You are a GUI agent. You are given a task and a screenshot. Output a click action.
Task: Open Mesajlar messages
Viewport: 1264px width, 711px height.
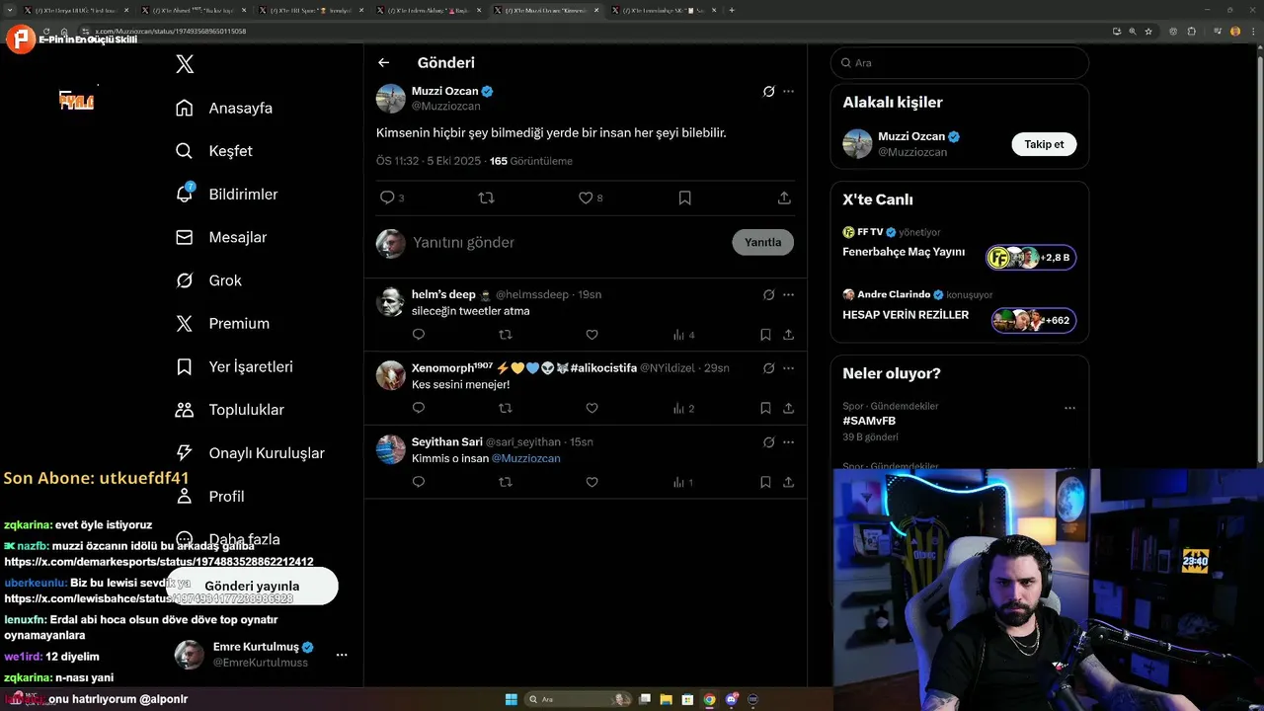tap(221, 237)
